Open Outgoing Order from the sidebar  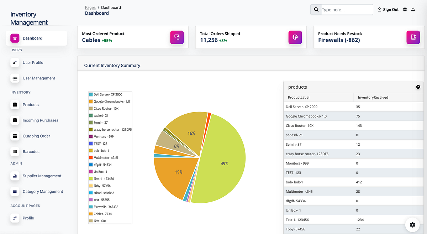15,136
